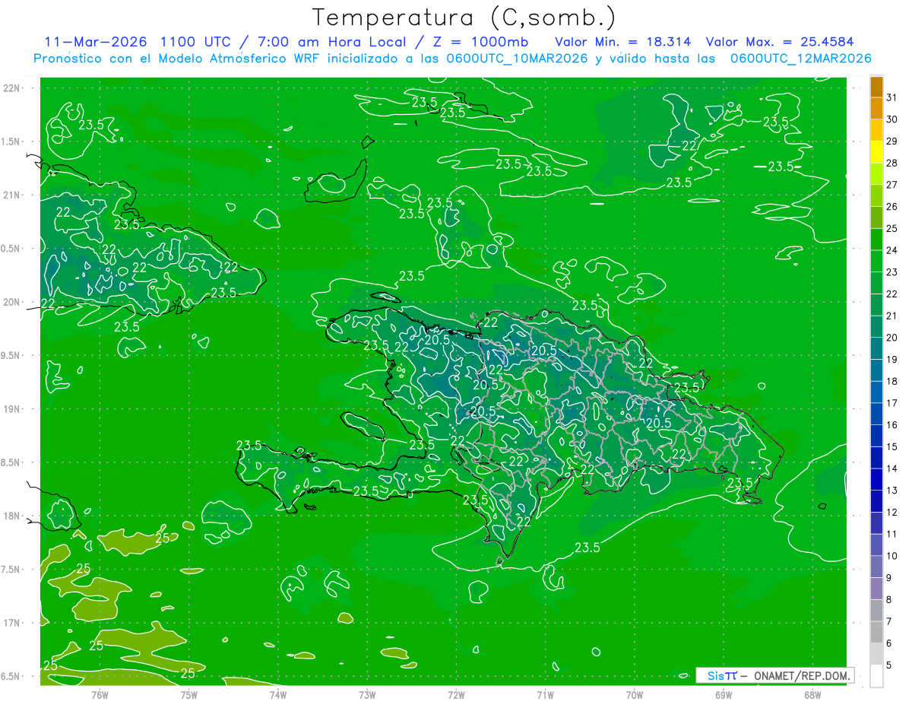This screenshot has height=705, width=912.
Task: Click the '21N' latitude axis label
Action: click(13, 195)
